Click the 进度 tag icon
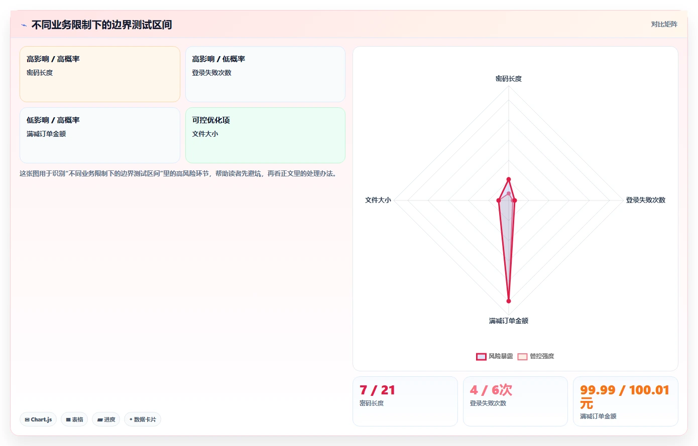This screenshot has height=446, width=698. click(100, 419)
